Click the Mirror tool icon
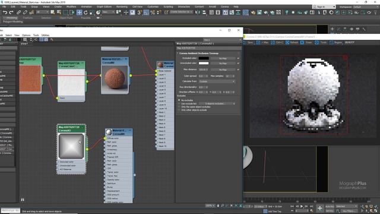The image size is (380, 214). click(x=198, y=12)
